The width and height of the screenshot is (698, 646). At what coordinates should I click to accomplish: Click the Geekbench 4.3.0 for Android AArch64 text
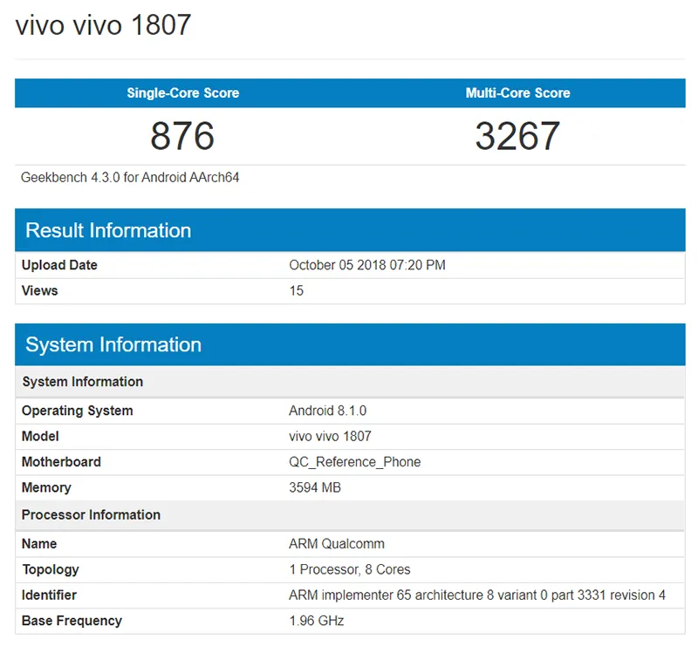click(130, 177)
